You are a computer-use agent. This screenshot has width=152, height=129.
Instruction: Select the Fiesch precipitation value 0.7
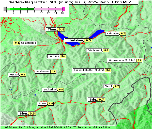(x=117, y=86)
